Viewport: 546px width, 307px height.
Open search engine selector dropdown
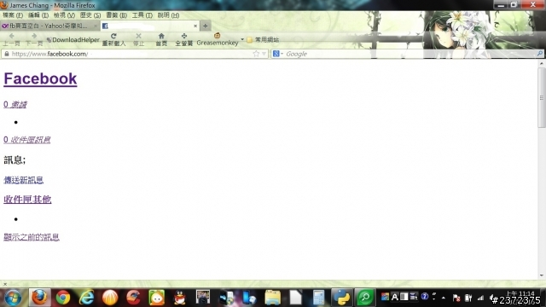pyautogui.click(x=278, y=54)
